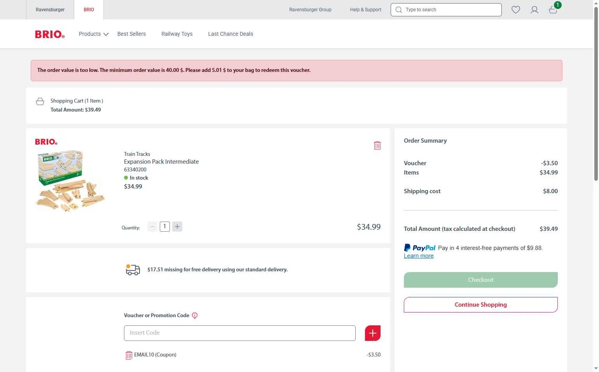Remove the EMAIL10 coupon with trash icon
This screenshot has width=599, height=372.
point(129,355)
